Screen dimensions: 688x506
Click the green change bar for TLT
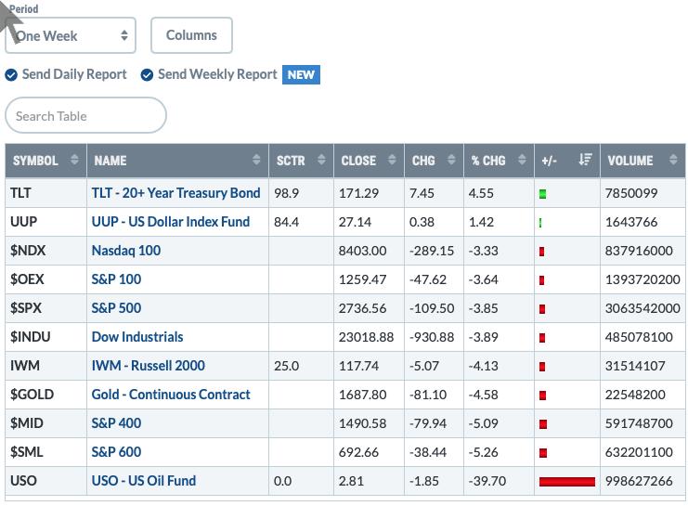543,193
